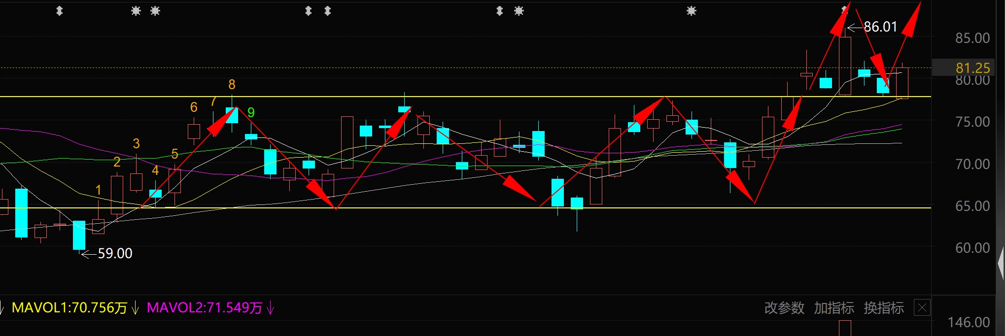Select the MAVOL1:70.756万 indicator label
Viewport: 1005px width, 336px height.
click(69, 308)
